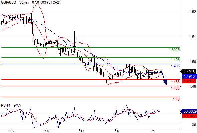Click the red 1.4912 price tag
This screenshot has height=133, width=197.
pyautogui.click(x=189, y=81)
